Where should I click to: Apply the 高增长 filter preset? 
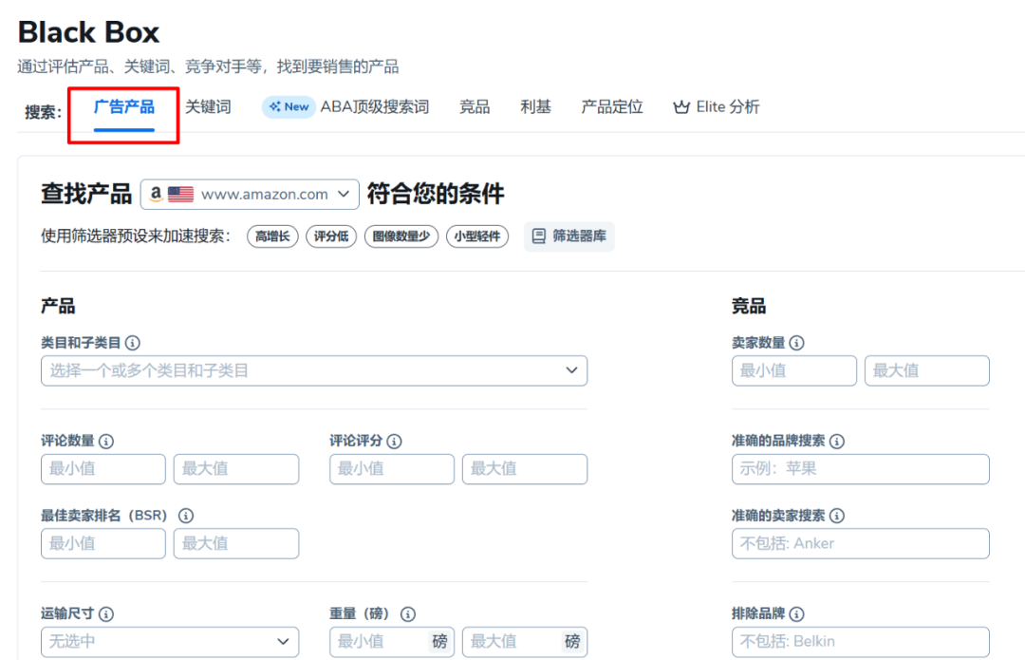tap(272, 236)
